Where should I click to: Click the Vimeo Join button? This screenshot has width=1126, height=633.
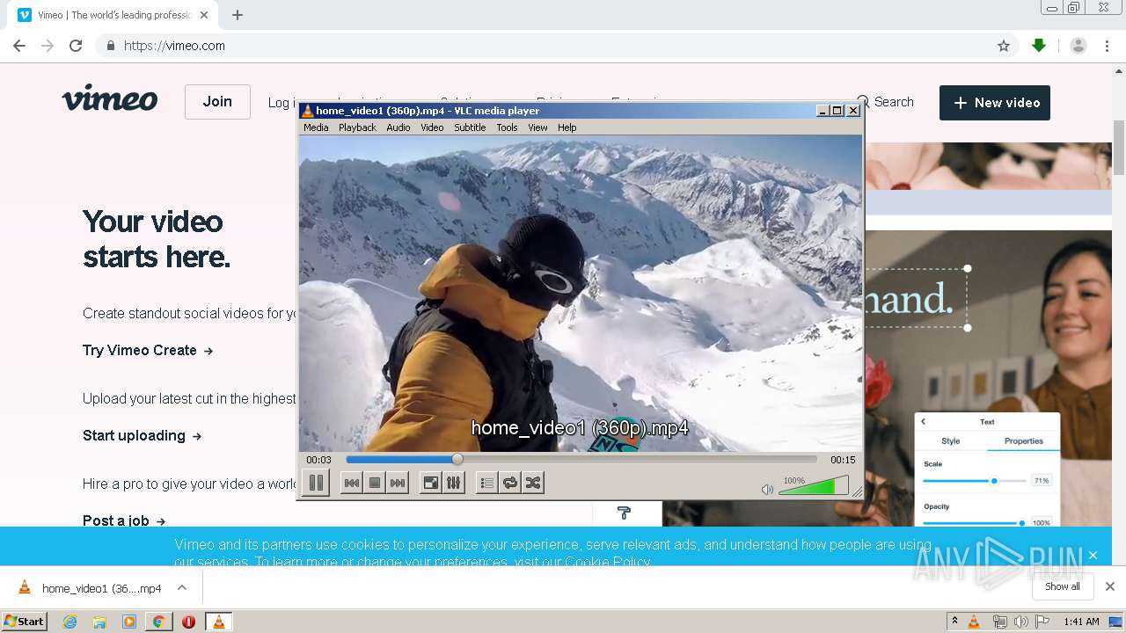[217, 102]
